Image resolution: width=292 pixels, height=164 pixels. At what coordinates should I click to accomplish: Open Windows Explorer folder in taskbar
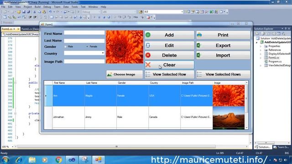(x=32, y=160)
